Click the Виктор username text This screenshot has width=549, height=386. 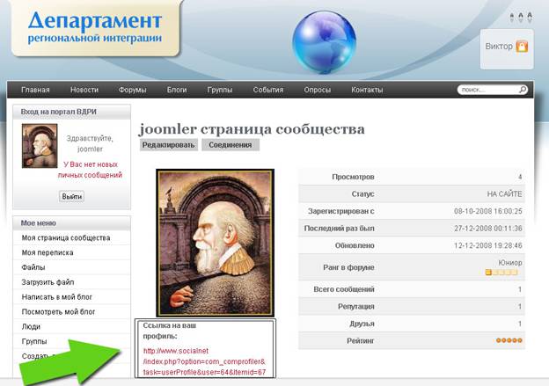coord(499,47)
